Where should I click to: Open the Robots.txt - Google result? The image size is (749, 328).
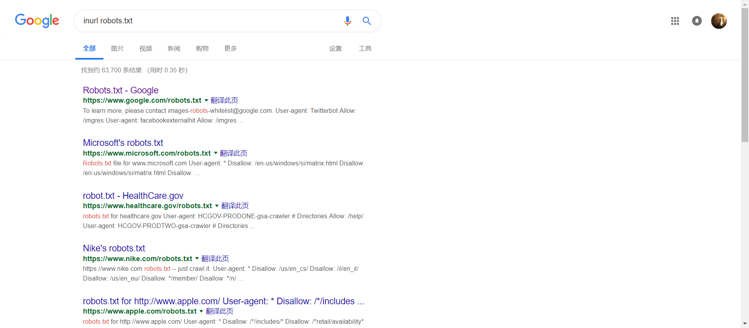point(121,90)
